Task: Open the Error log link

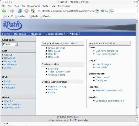Action: click(53, 69)
